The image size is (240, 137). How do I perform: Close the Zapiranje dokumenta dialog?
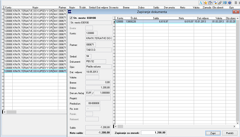(x=236, y=12)
